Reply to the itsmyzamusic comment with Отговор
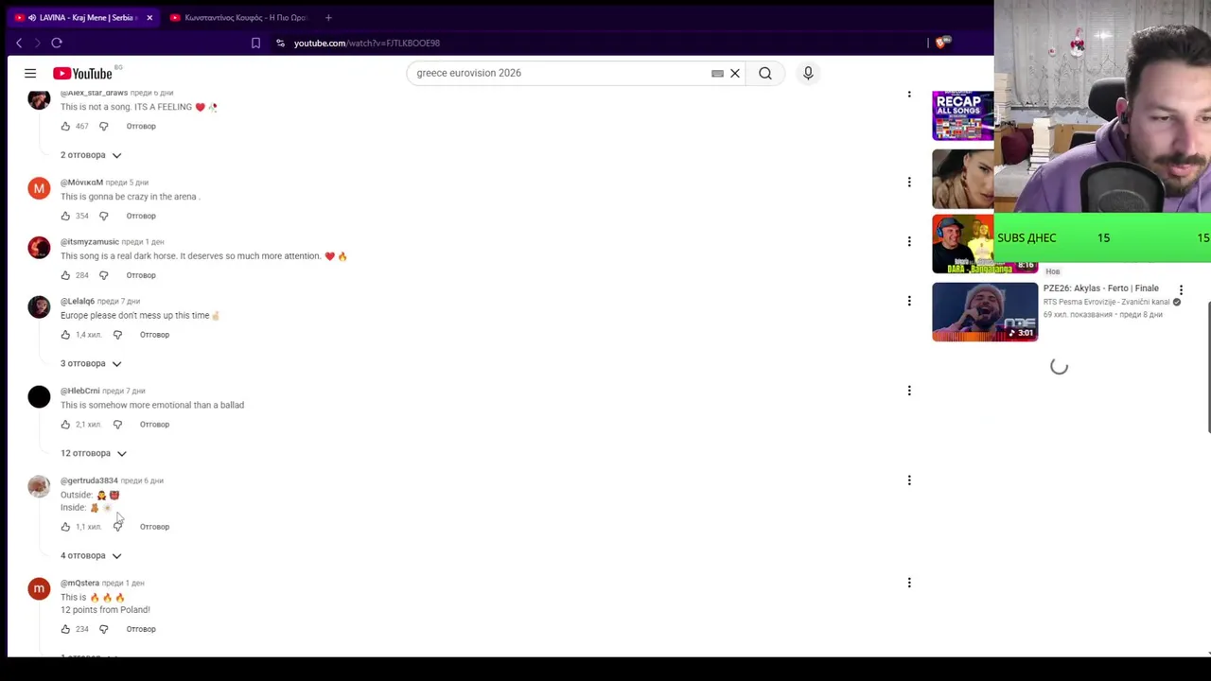1211x681 pixels. 141,275
